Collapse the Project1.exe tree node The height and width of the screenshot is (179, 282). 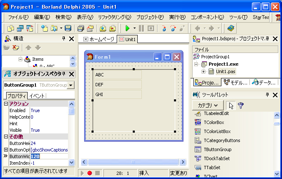(196, 64)
